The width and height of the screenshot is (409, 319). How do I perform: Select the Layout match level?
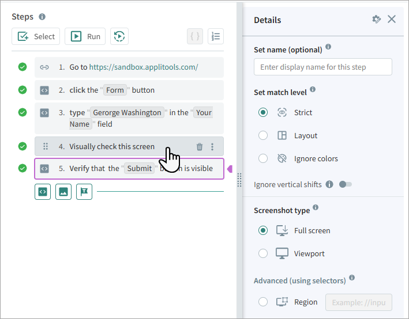pos(263,135)
